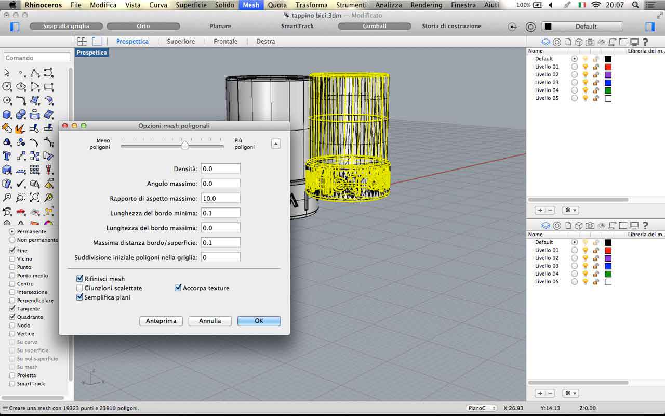Click the Explode tool
This screenshot has height=416, width=665.
click(21, 128)
